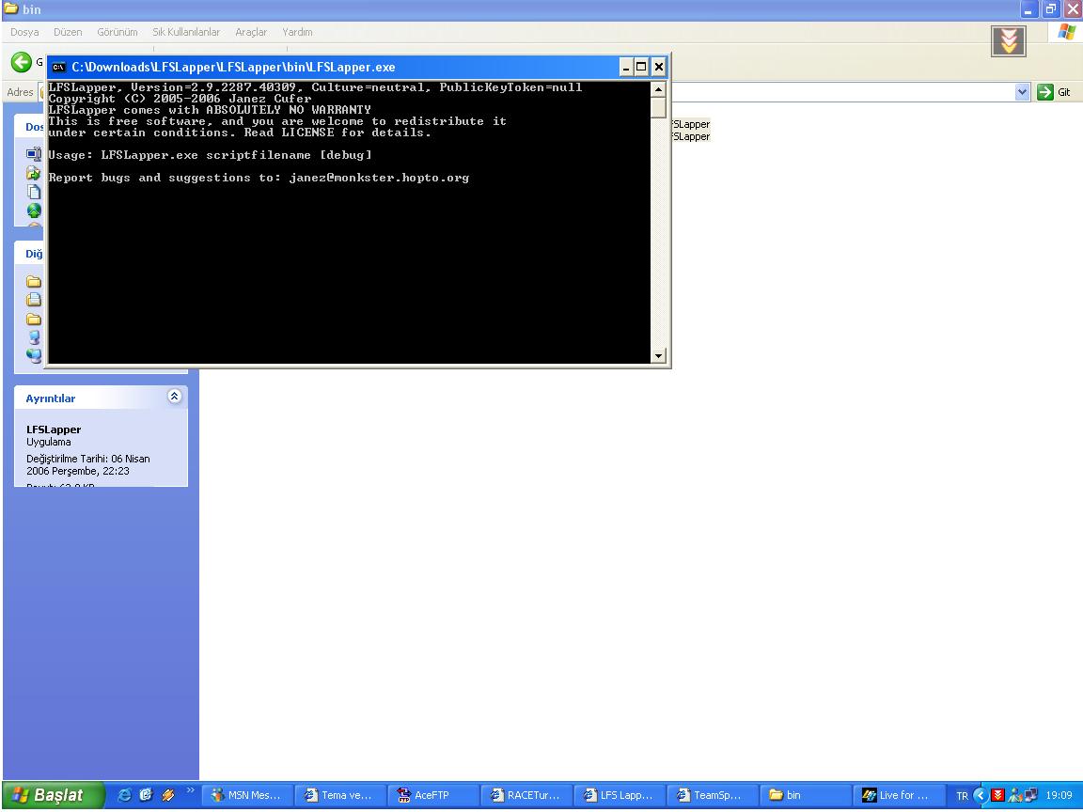Click inside the Explorer address field
The width and height of the screenshot is (1083, 812).
(x=842, y=92)
